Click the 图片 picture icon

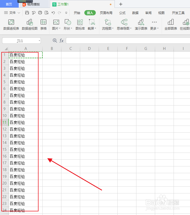(x=56, y=22)
